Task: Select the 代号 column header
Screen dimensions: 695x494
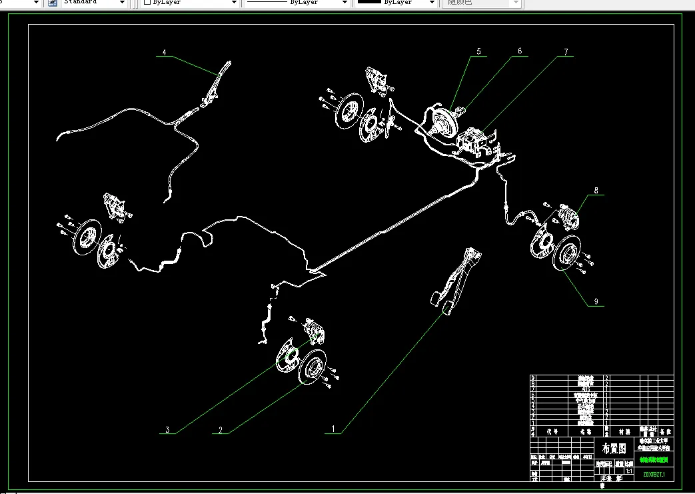Action: (x=552, y=431)
